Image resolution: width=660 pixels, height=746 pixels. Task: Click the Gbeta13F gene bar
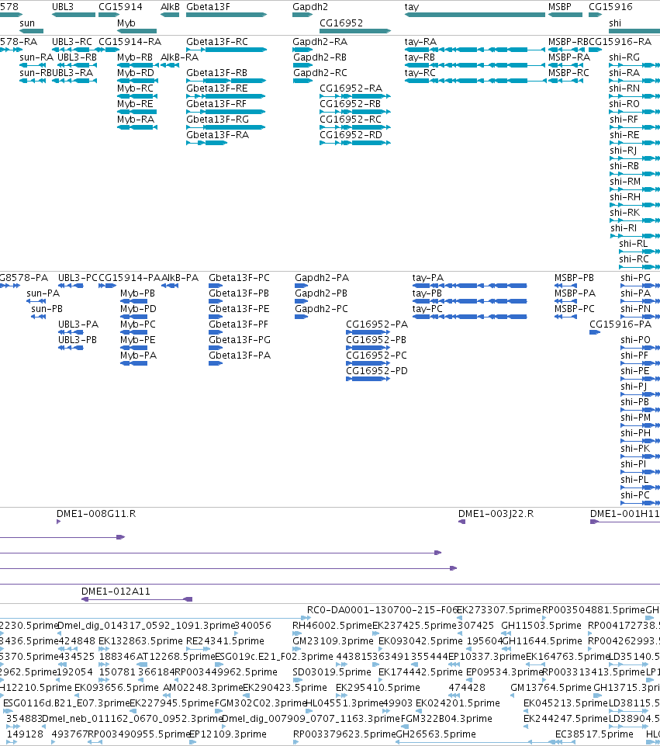pyautogui.click(x=226, y=15)
